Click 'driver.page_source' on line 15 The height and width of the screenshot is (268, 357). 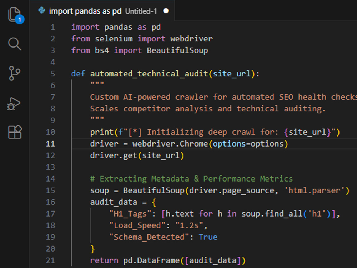pyautogui.click(x=232, y=190)
